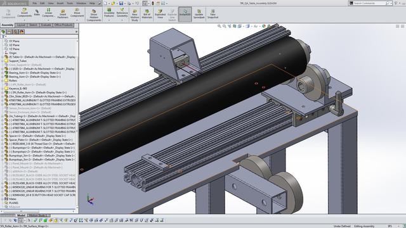406x228 pixels.
Task: Activate the Move Component tool
Action: [77, 13]
